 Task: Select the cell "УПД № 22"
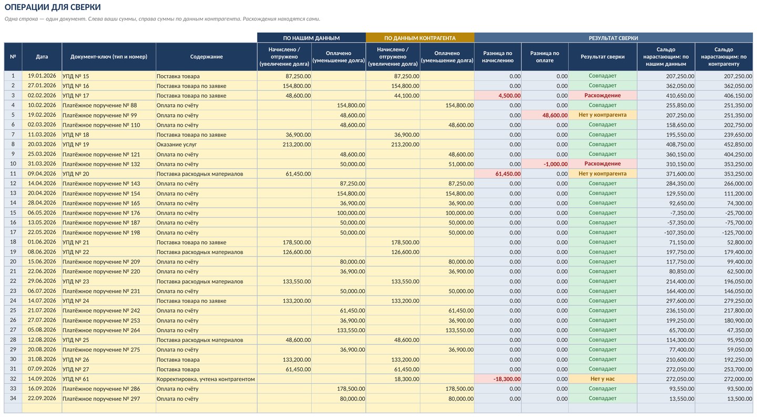(109, 252)
